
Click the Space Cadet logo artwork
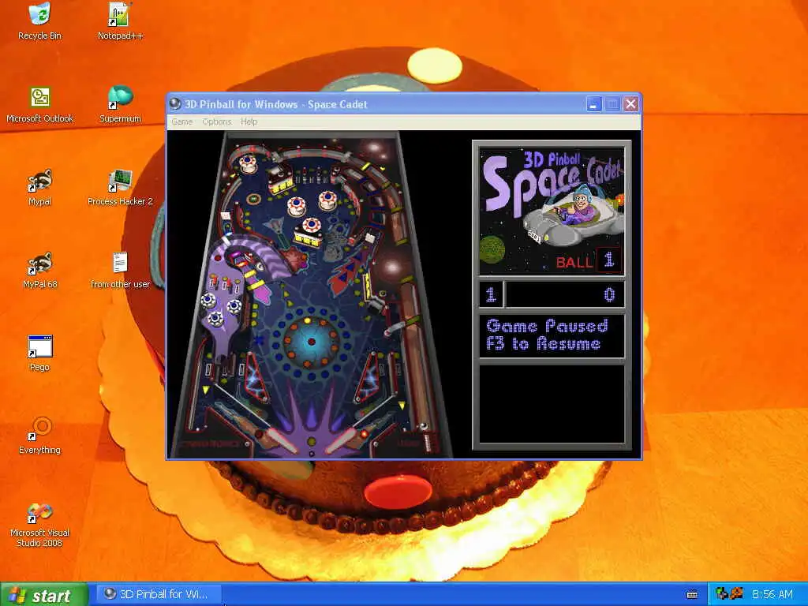click(x=552, y=211)
